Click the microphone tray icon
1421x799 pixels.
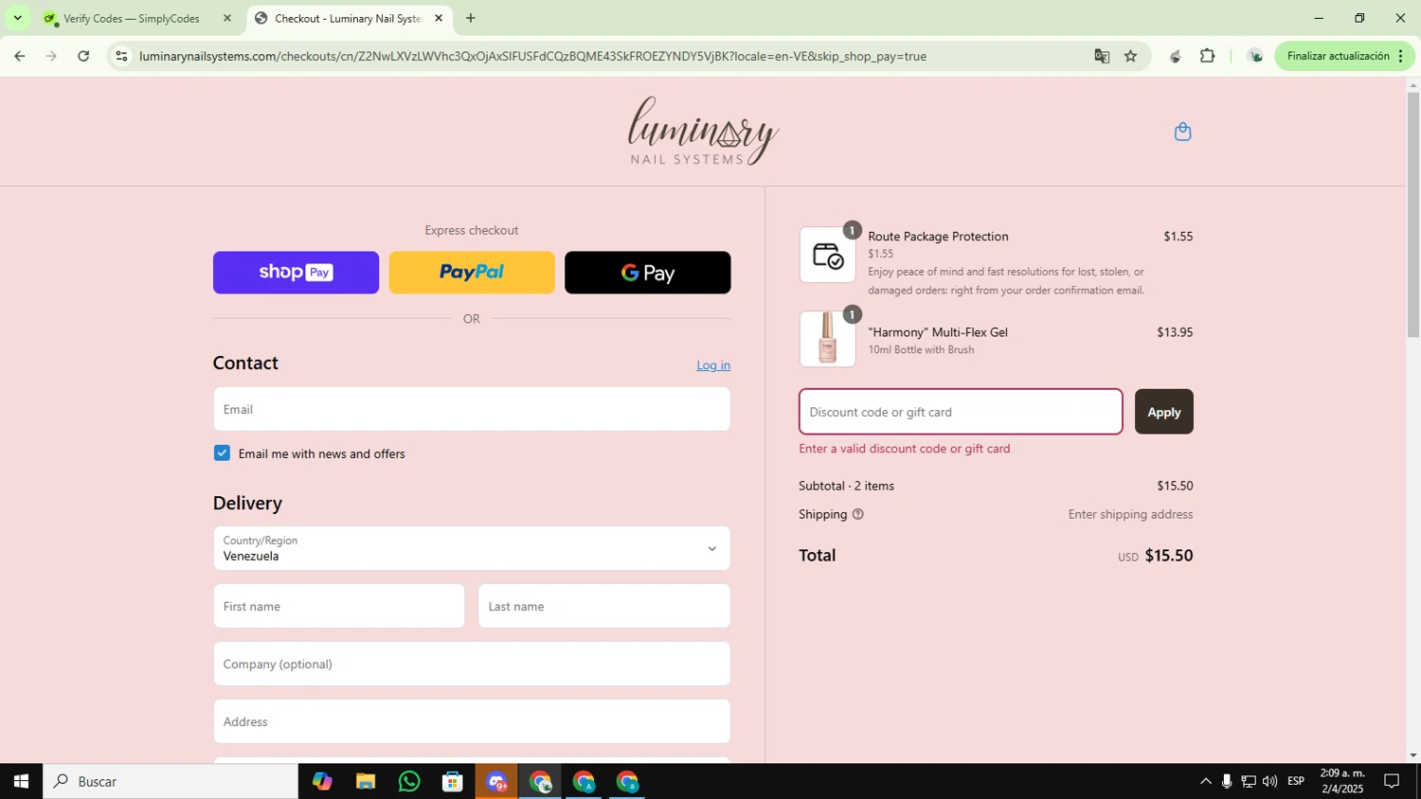pos(1227,781)
